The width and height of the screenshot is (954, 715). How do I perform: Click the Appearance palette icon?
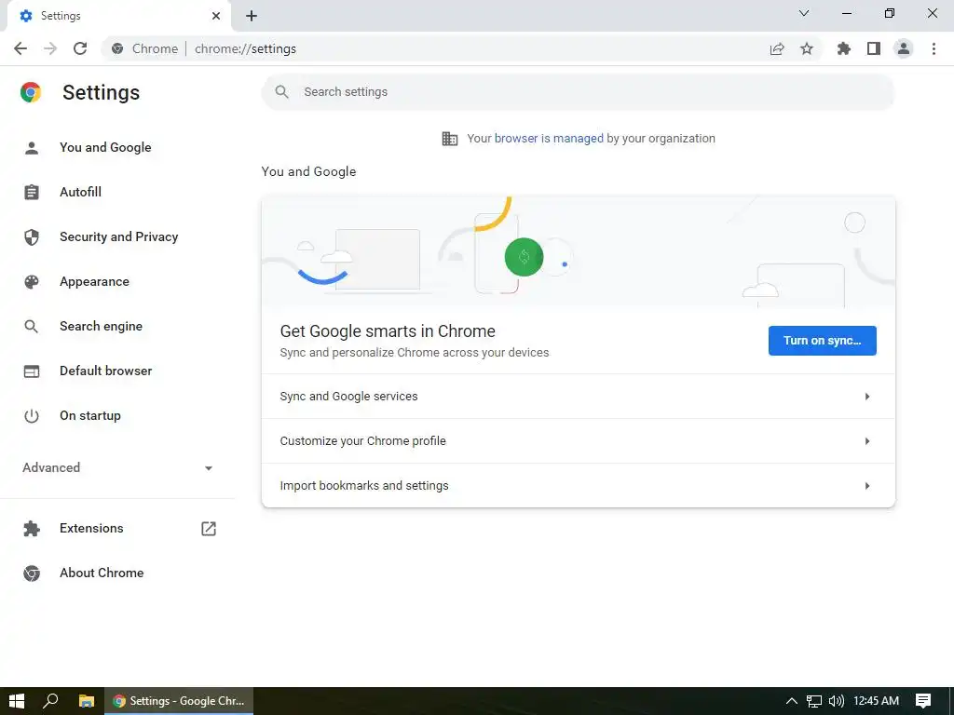pos(32,281)
